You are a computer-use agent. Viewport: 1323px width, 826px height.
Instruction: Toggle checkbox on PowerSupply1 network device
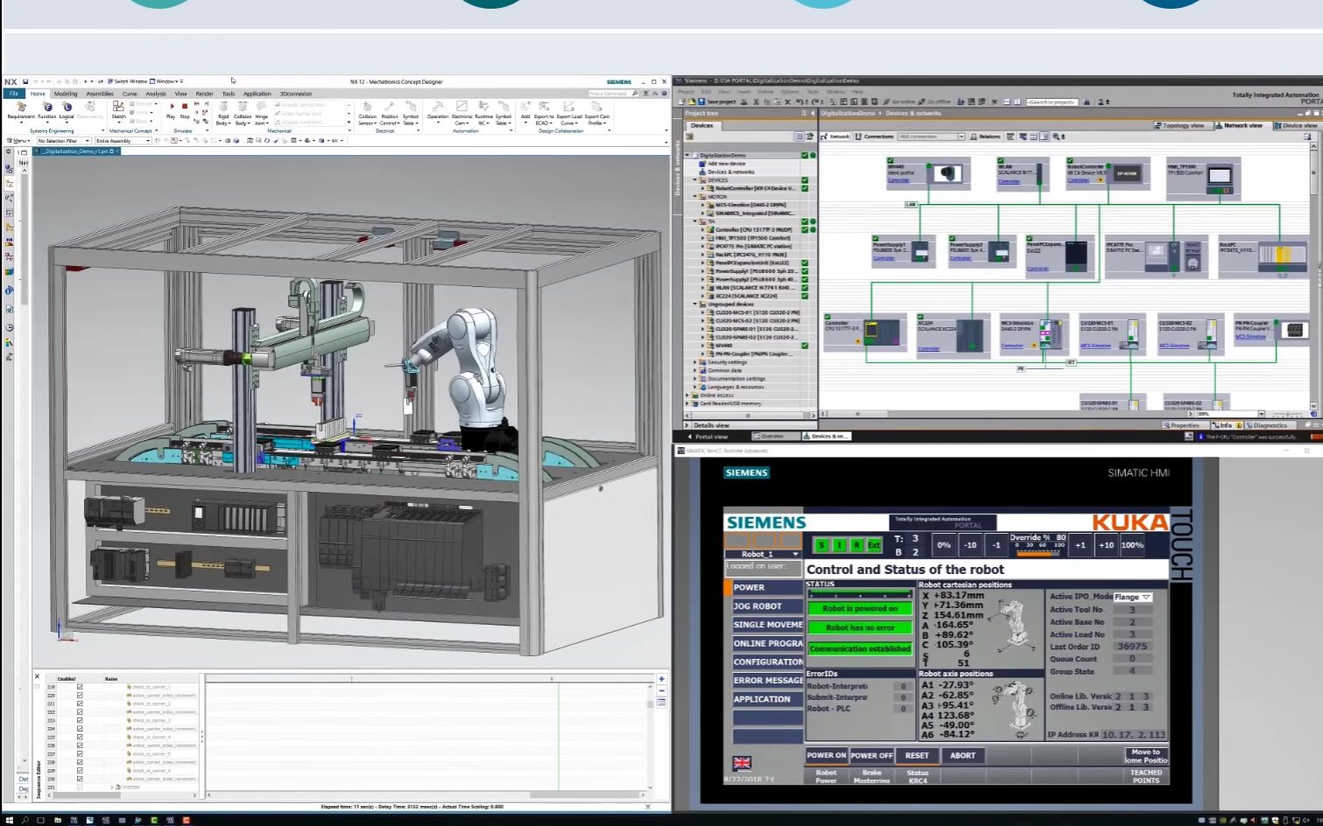[x=875, y=238]
